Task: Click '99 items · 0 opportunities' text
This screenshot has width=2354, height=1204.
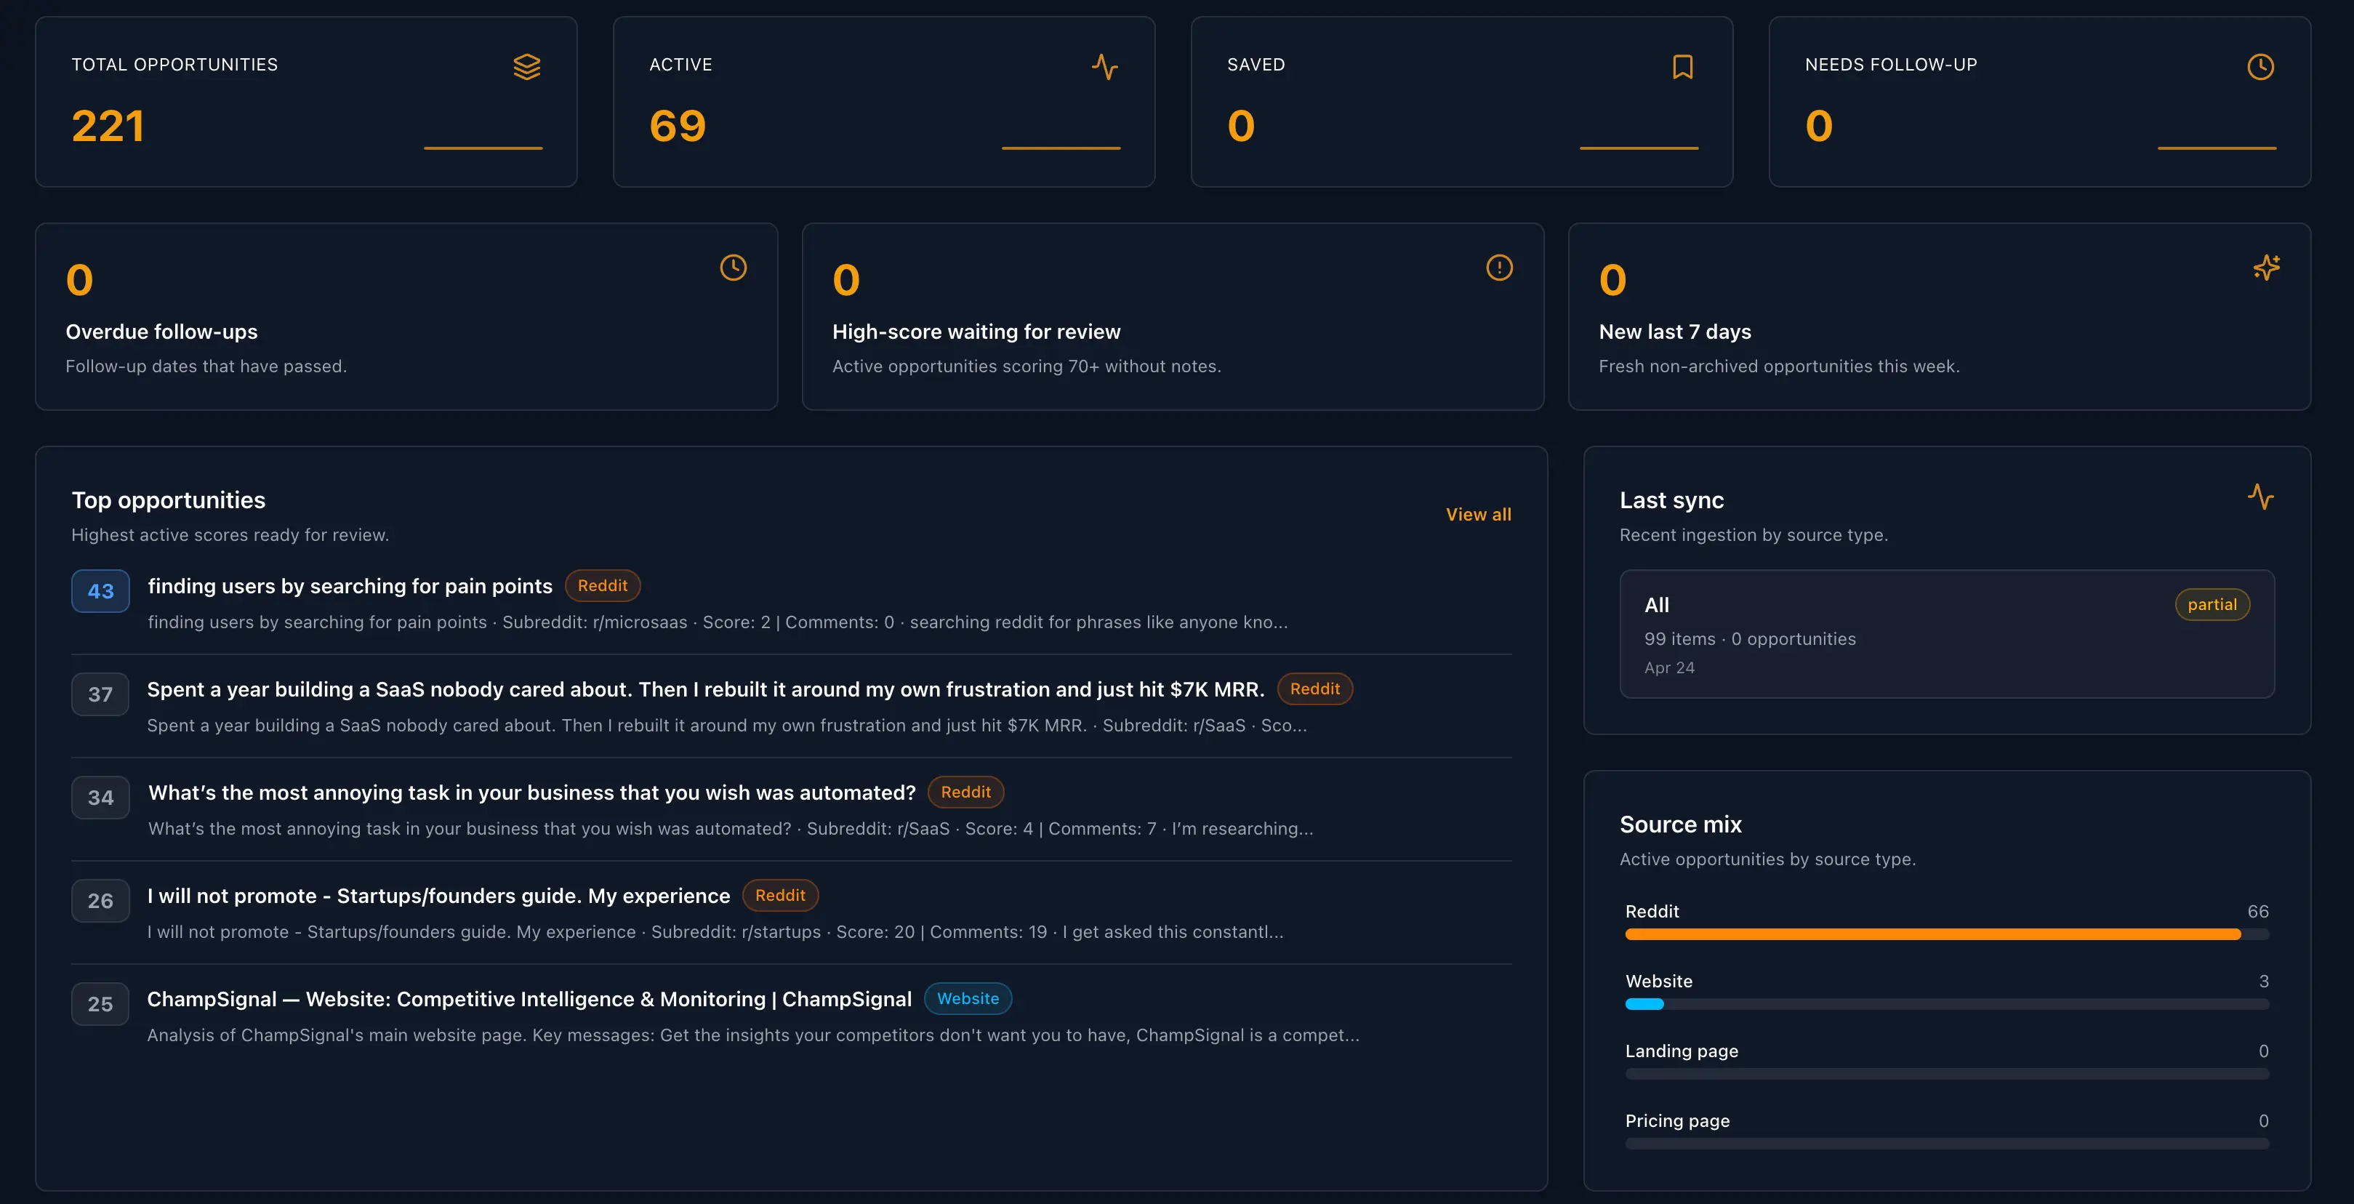Action: [1749, 639]
